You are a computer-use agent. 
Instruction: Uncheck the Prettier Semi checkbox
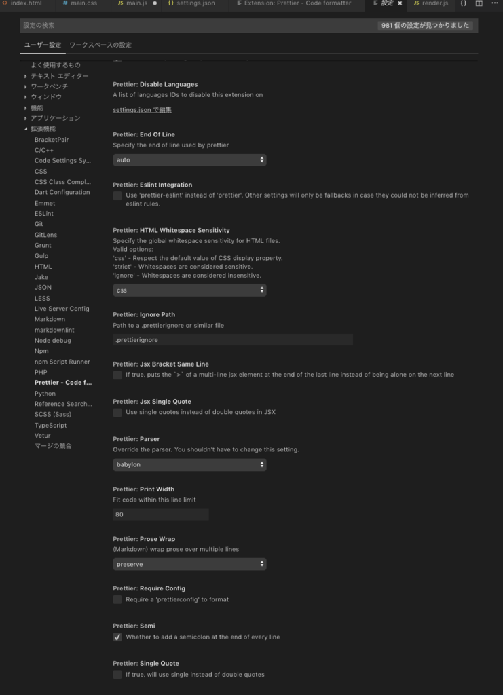point(117,637)
